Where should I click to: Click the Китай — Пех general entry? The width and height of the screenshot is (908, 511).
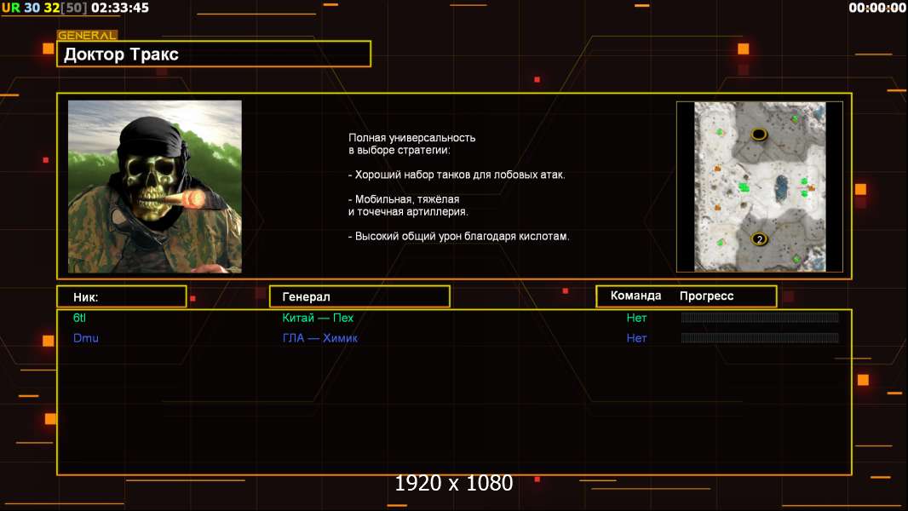[318, 318]
